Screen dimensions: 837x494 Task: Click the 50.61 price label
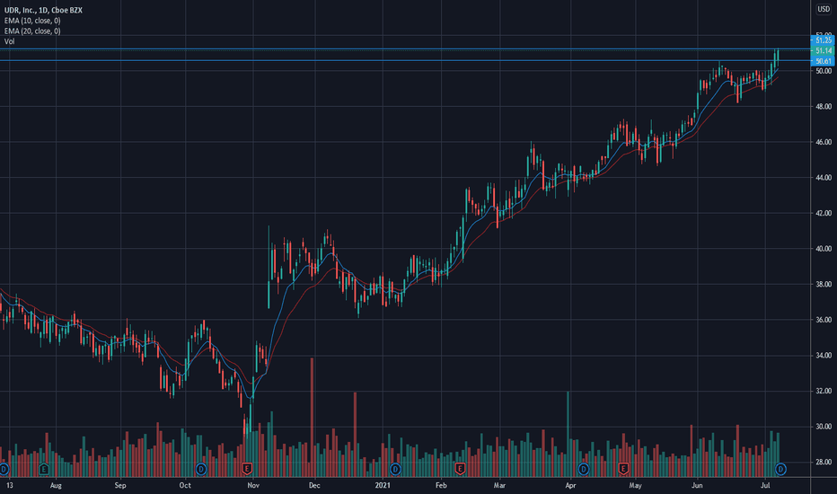[x=823, y=61]
